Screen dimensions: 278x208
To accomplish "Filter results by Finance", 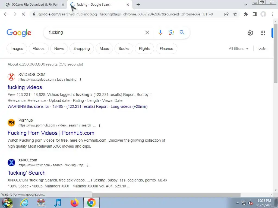I will [166, 48].
